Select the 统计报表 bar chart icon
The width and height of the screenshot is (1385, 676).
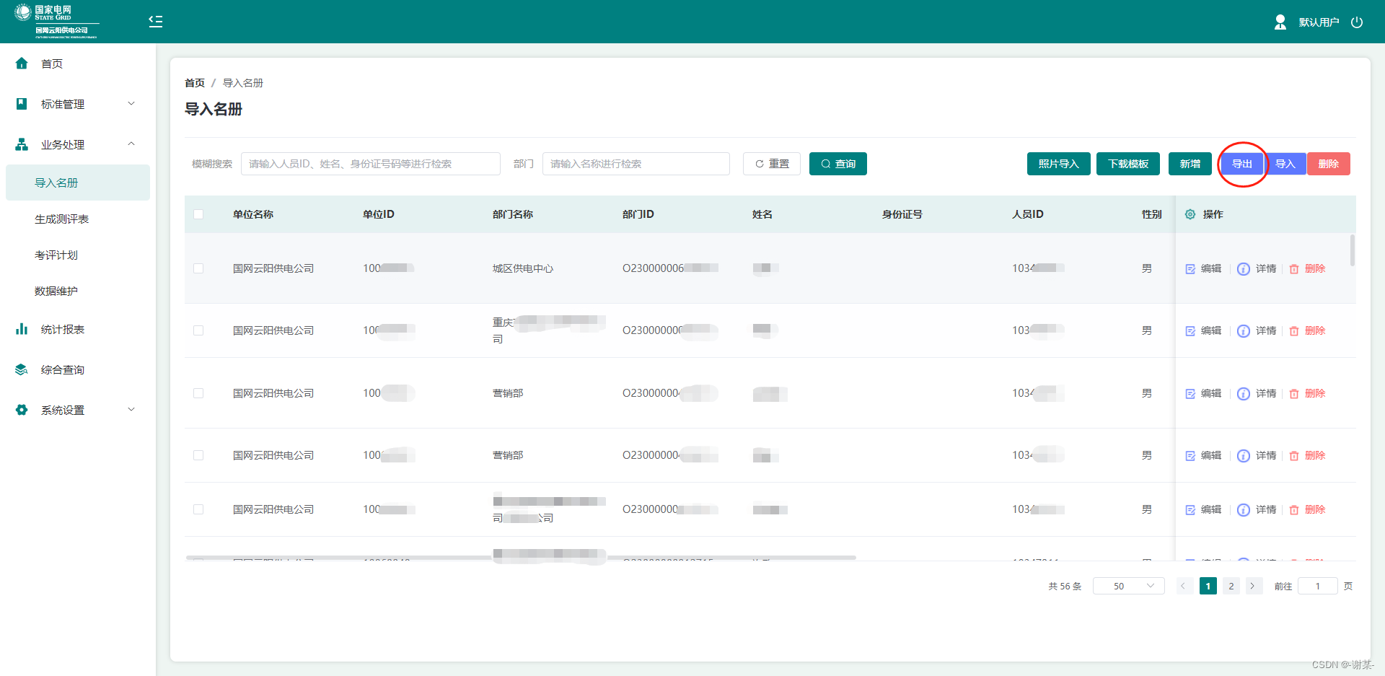21,329
